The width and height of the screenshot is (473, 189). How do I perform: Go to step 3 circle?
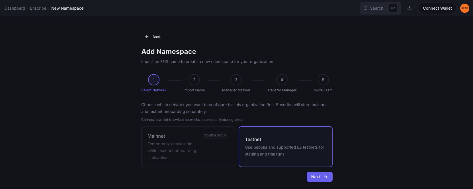(x=236, y=80)
